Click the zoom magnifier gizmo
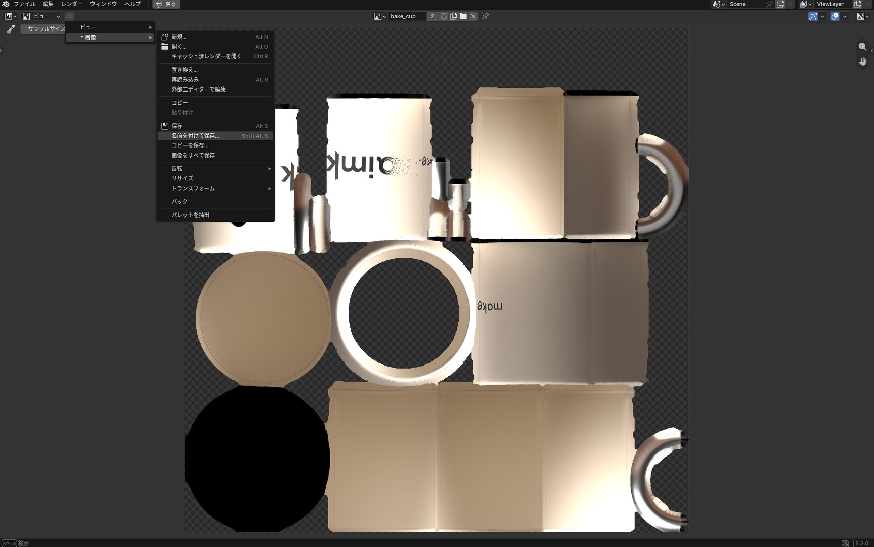 pyautogui.click(x=863, y=47)
